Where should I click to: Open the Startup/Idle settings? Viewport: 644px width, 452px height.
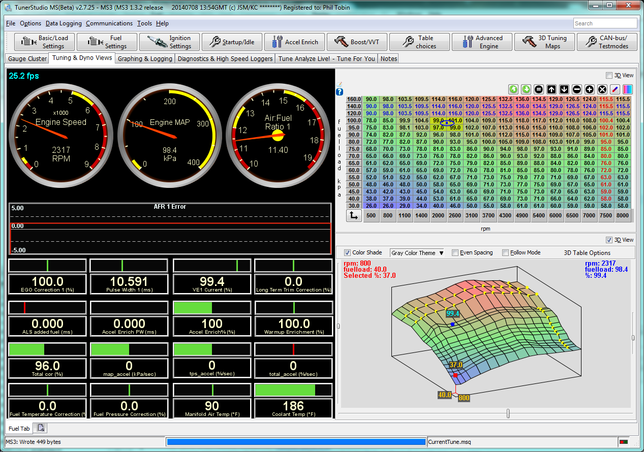point(232,42)
